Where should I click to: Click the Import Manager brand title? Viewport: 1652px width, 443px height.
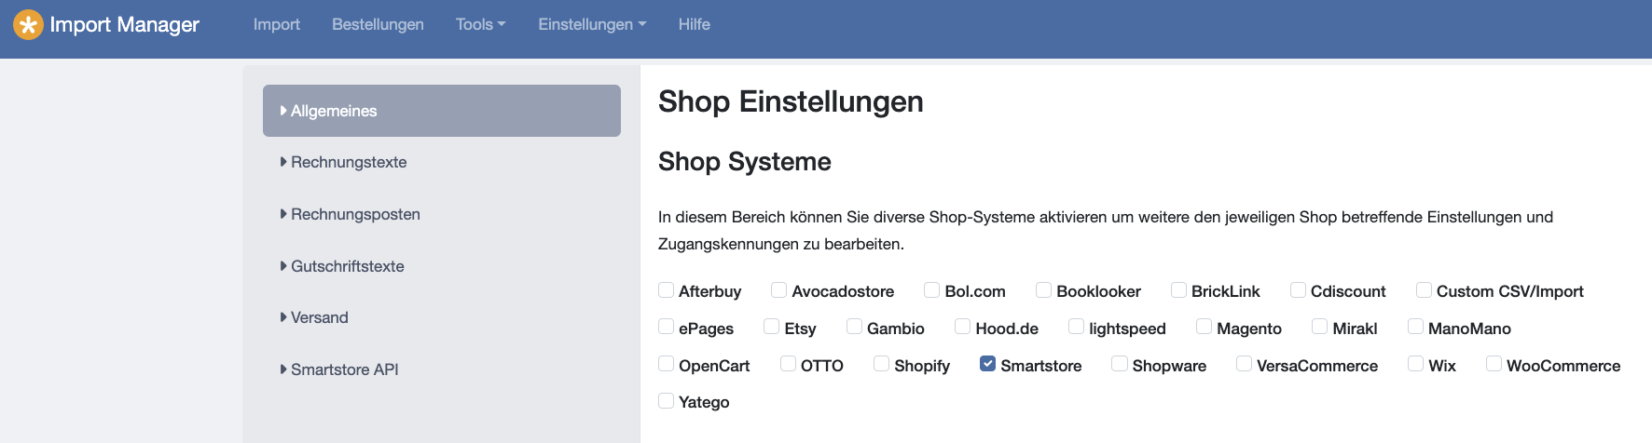pyautogui.click(x=124, y=25)
